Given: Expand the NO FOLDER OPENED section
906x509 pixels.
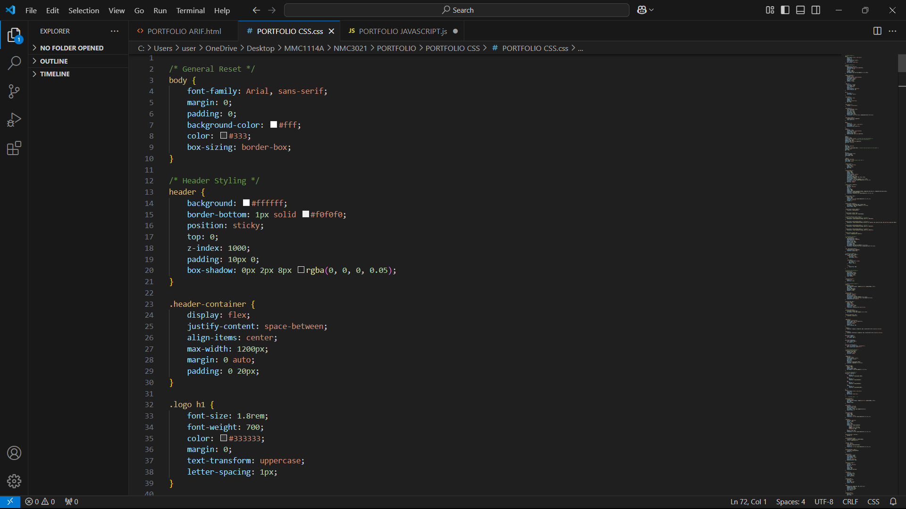Looking at the screenshot, I should 78,48.
